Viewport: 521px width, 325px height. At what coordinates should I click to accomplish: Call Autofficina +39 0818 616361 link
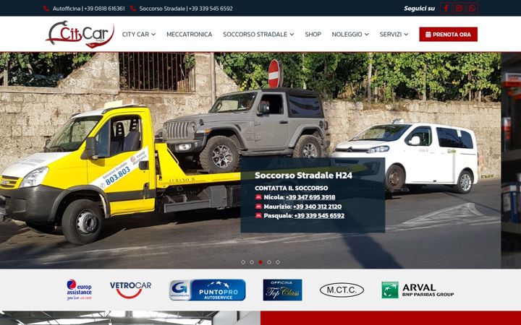[89, 8]
